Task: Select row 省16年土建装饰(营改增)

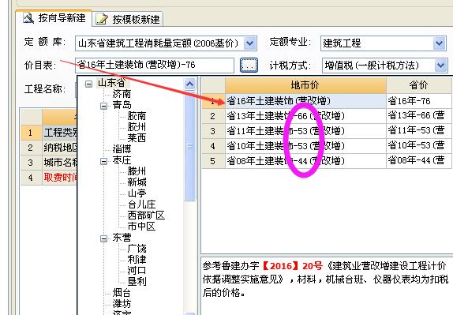Action: coord(305,101)
